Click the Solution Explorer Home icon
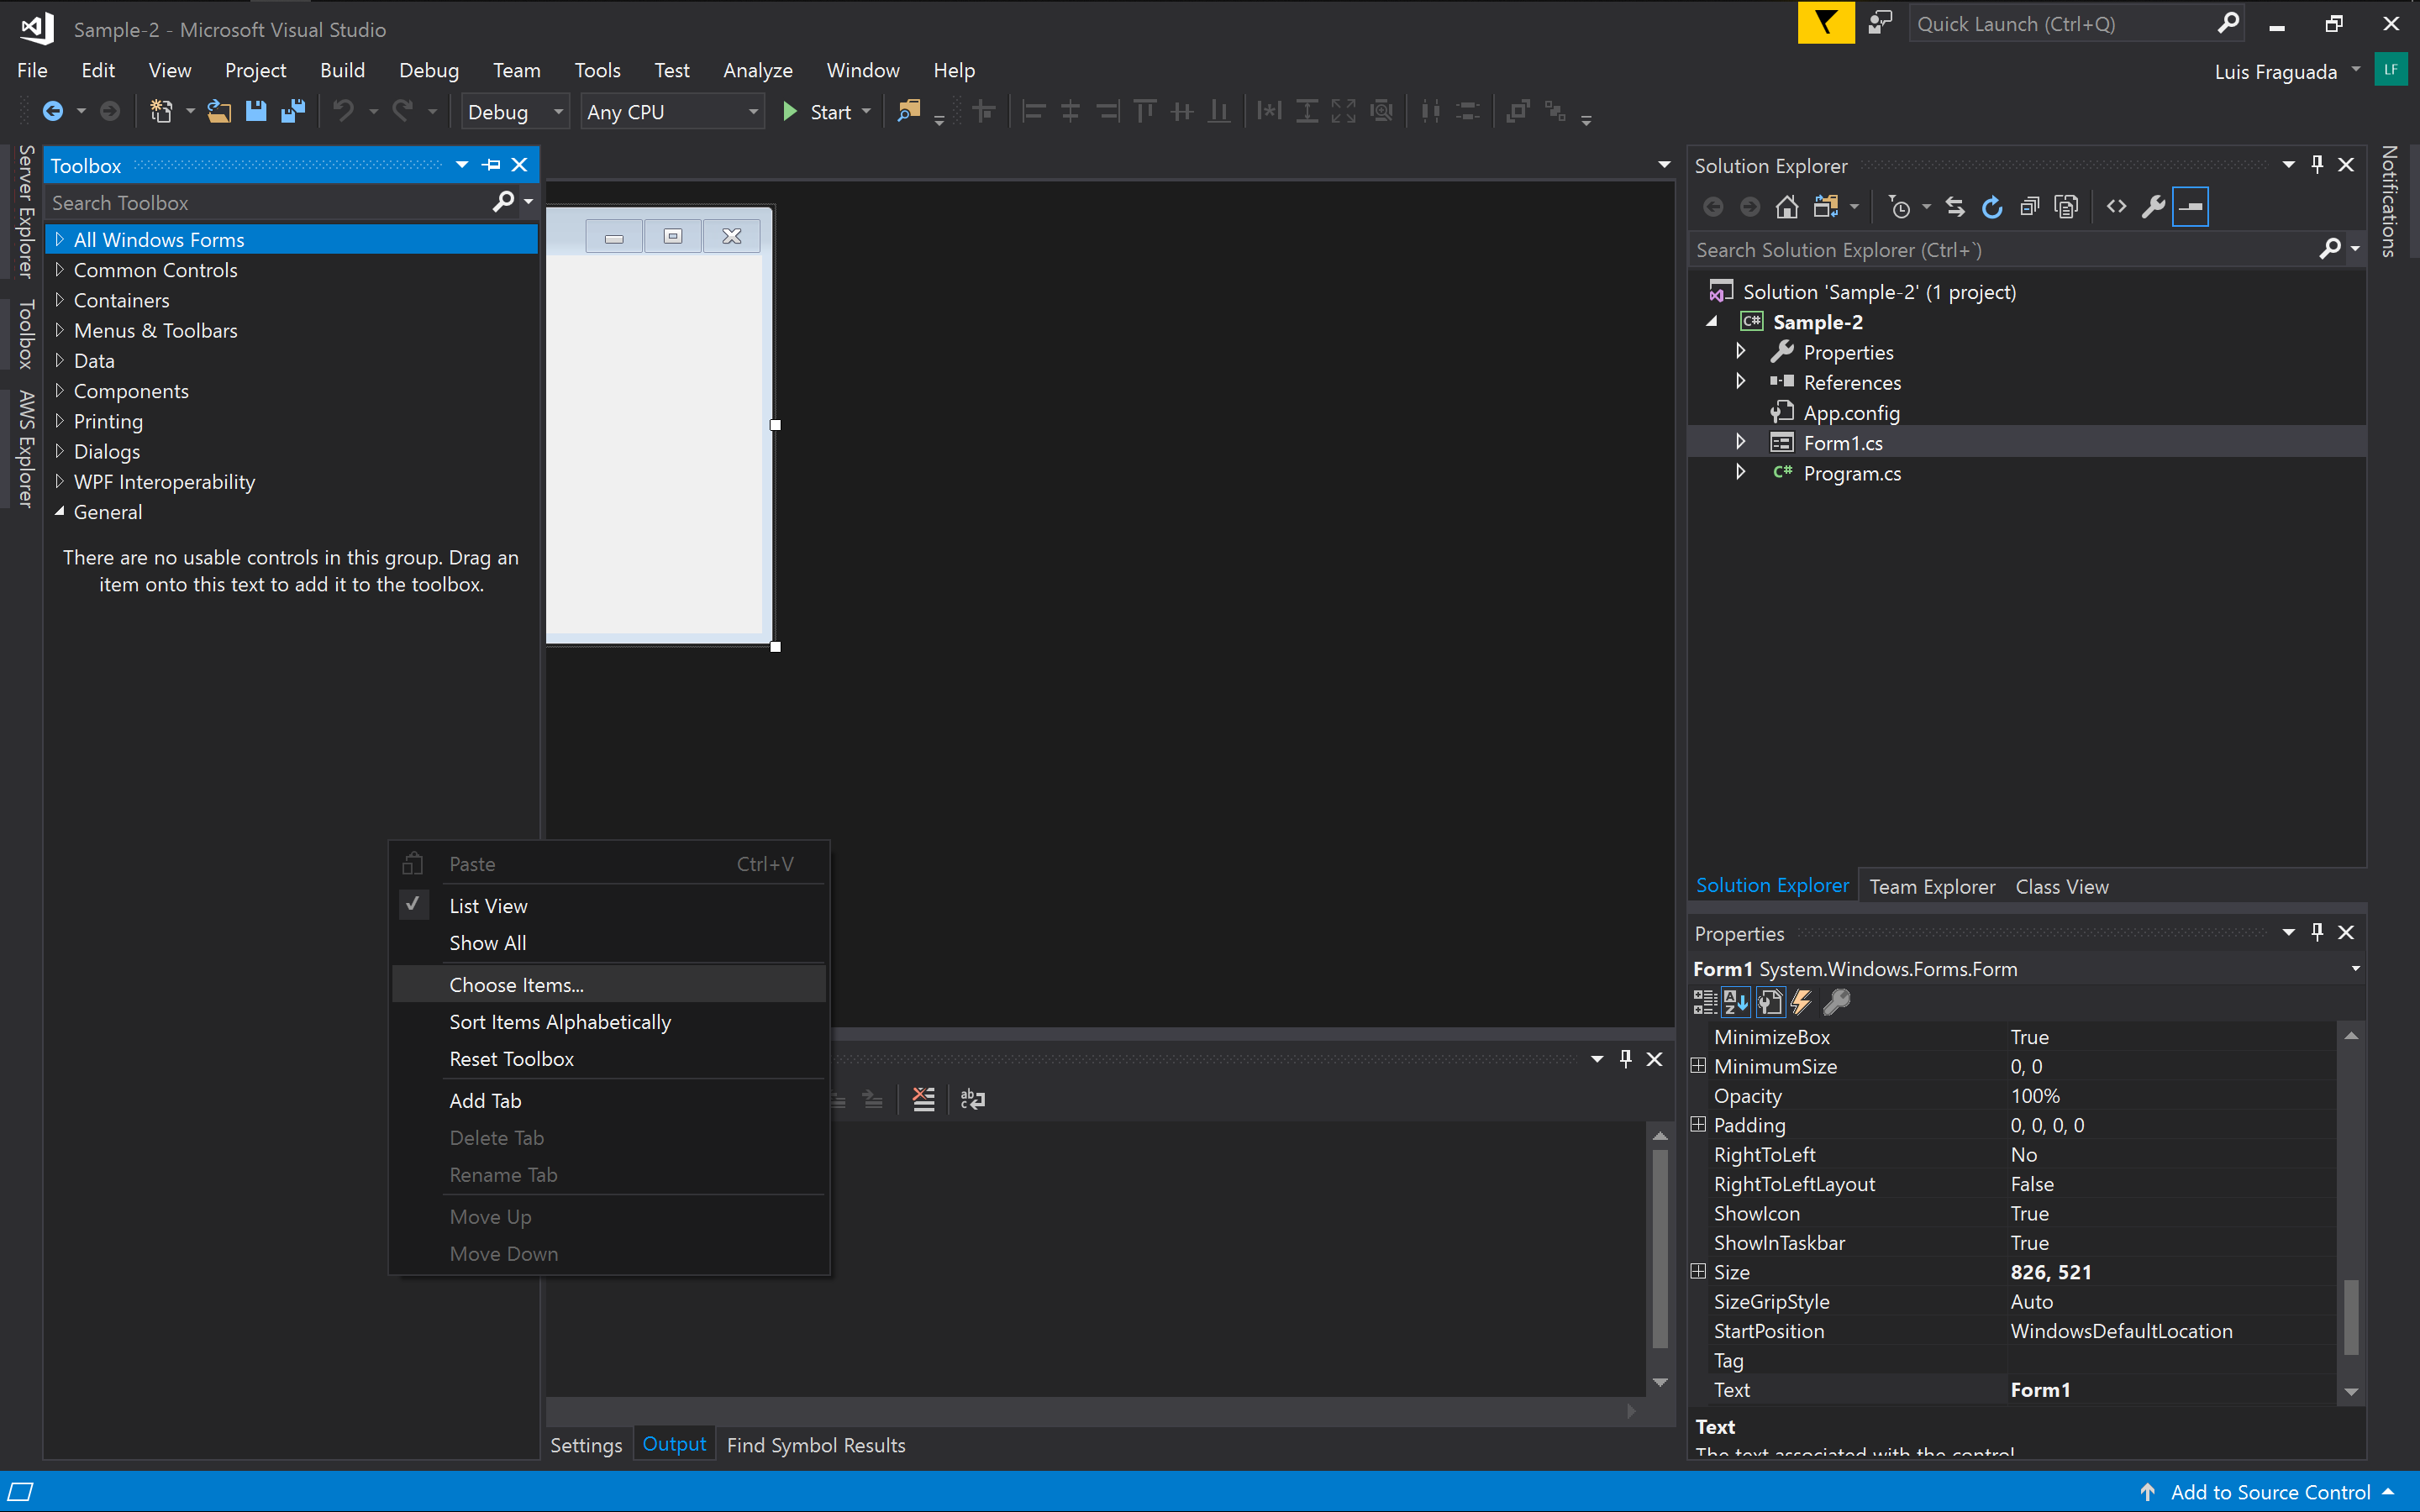Viewport: 2420px width, 1512px height. click(1786, 207)
